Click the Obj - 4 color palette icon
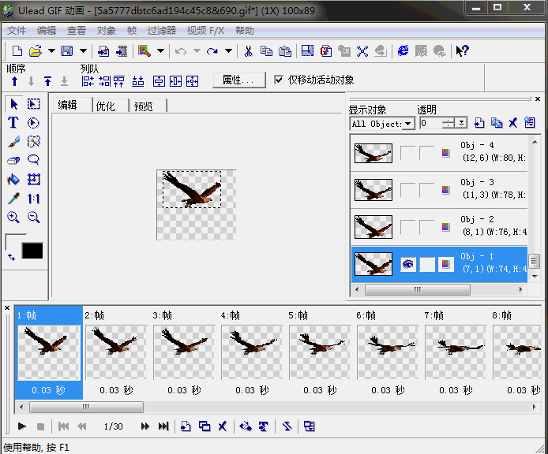This screenshot has width=548, height=454. click(x=445, y=152)
